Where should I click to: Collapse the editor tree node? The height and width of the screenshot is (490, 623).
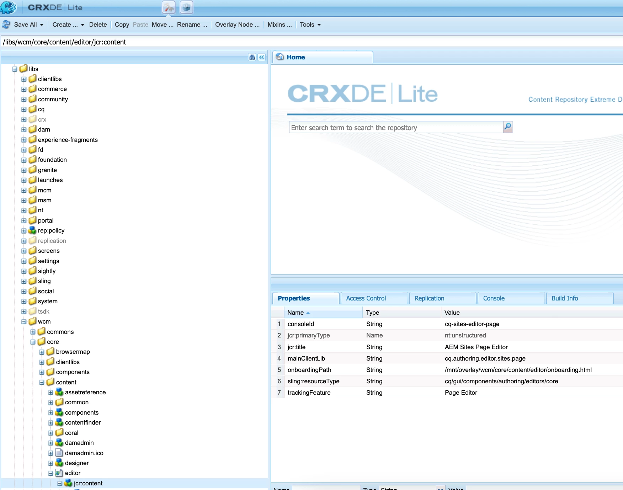tap(50, 473)
